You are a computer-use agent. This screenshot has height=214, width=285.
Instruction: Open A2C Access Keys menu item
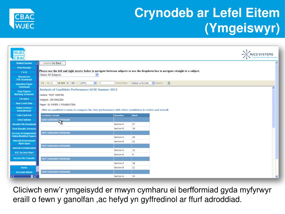[24, 153]
